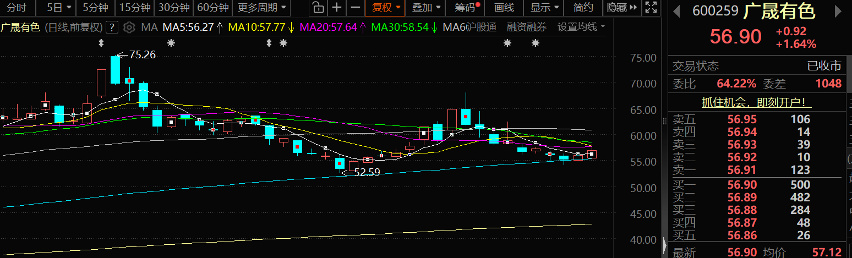The image size is (852, 258).
Task: Go to next stock with right arrow
Action: point(840,12)
